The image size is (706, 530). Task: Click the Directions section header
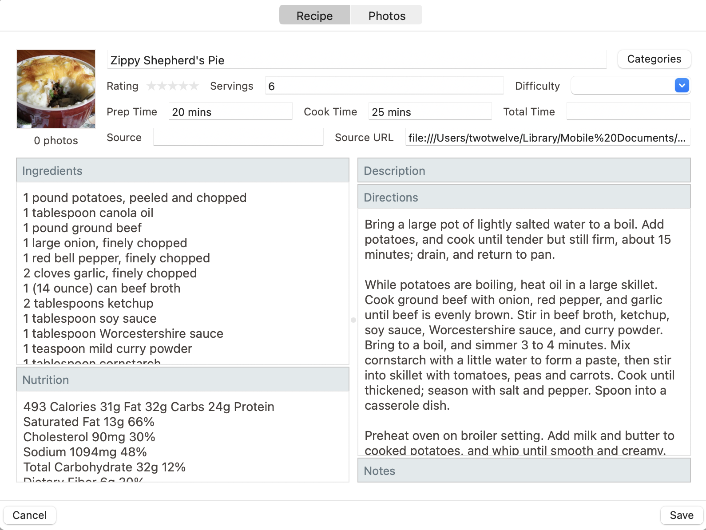pos(524,198)
